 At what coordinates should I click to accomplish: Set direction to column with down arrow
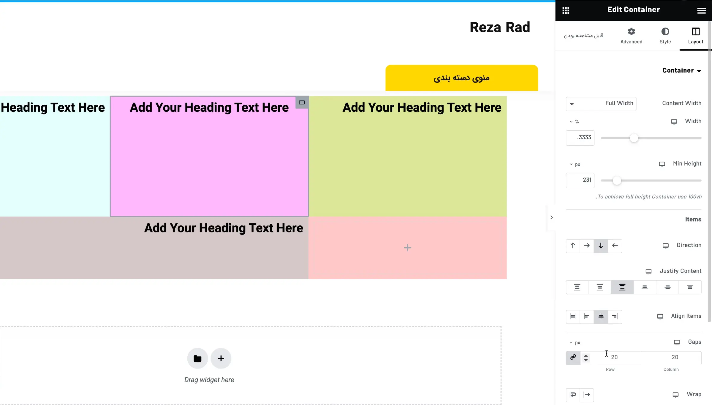(601, 246)
